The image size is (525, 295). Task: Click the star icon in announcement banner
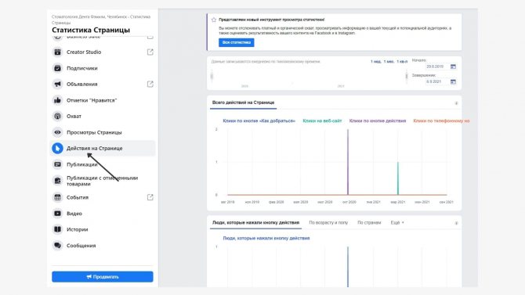point(214,20)
